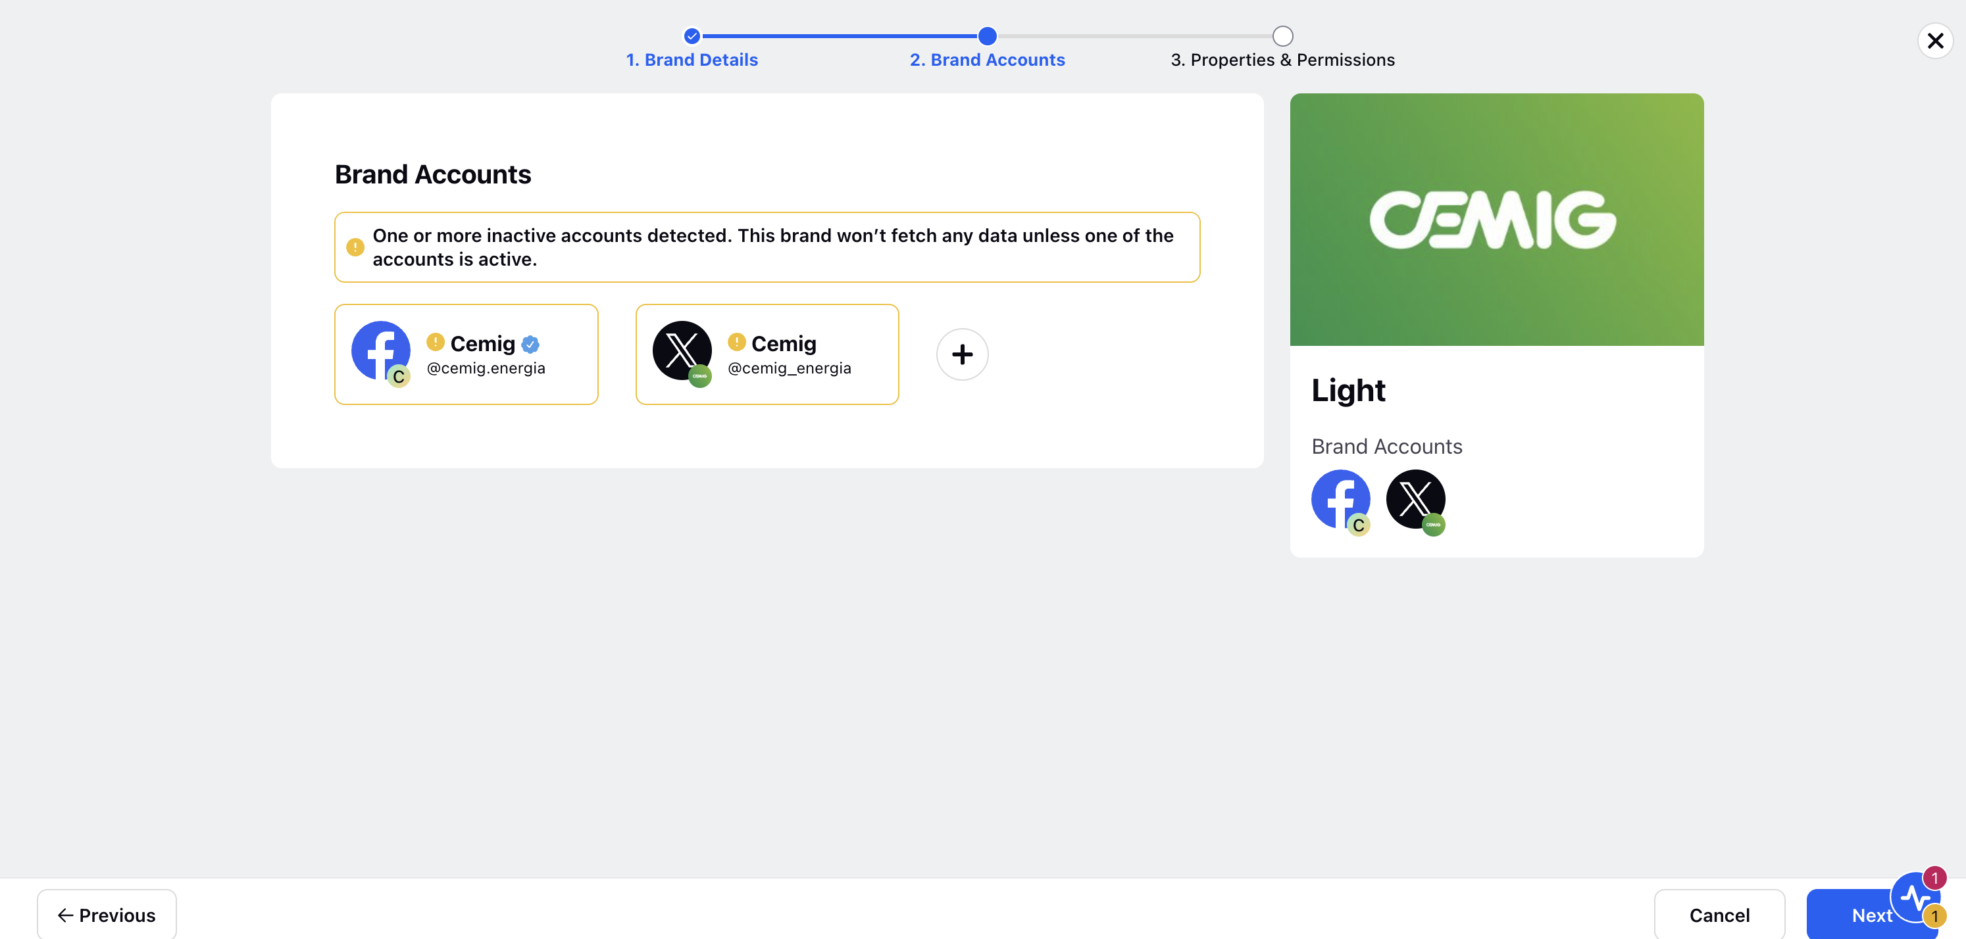The height and width of the screenshot is (939, 1966).
Task: Click warning icon in inactive accounts banner
Action: coord(355,247)
